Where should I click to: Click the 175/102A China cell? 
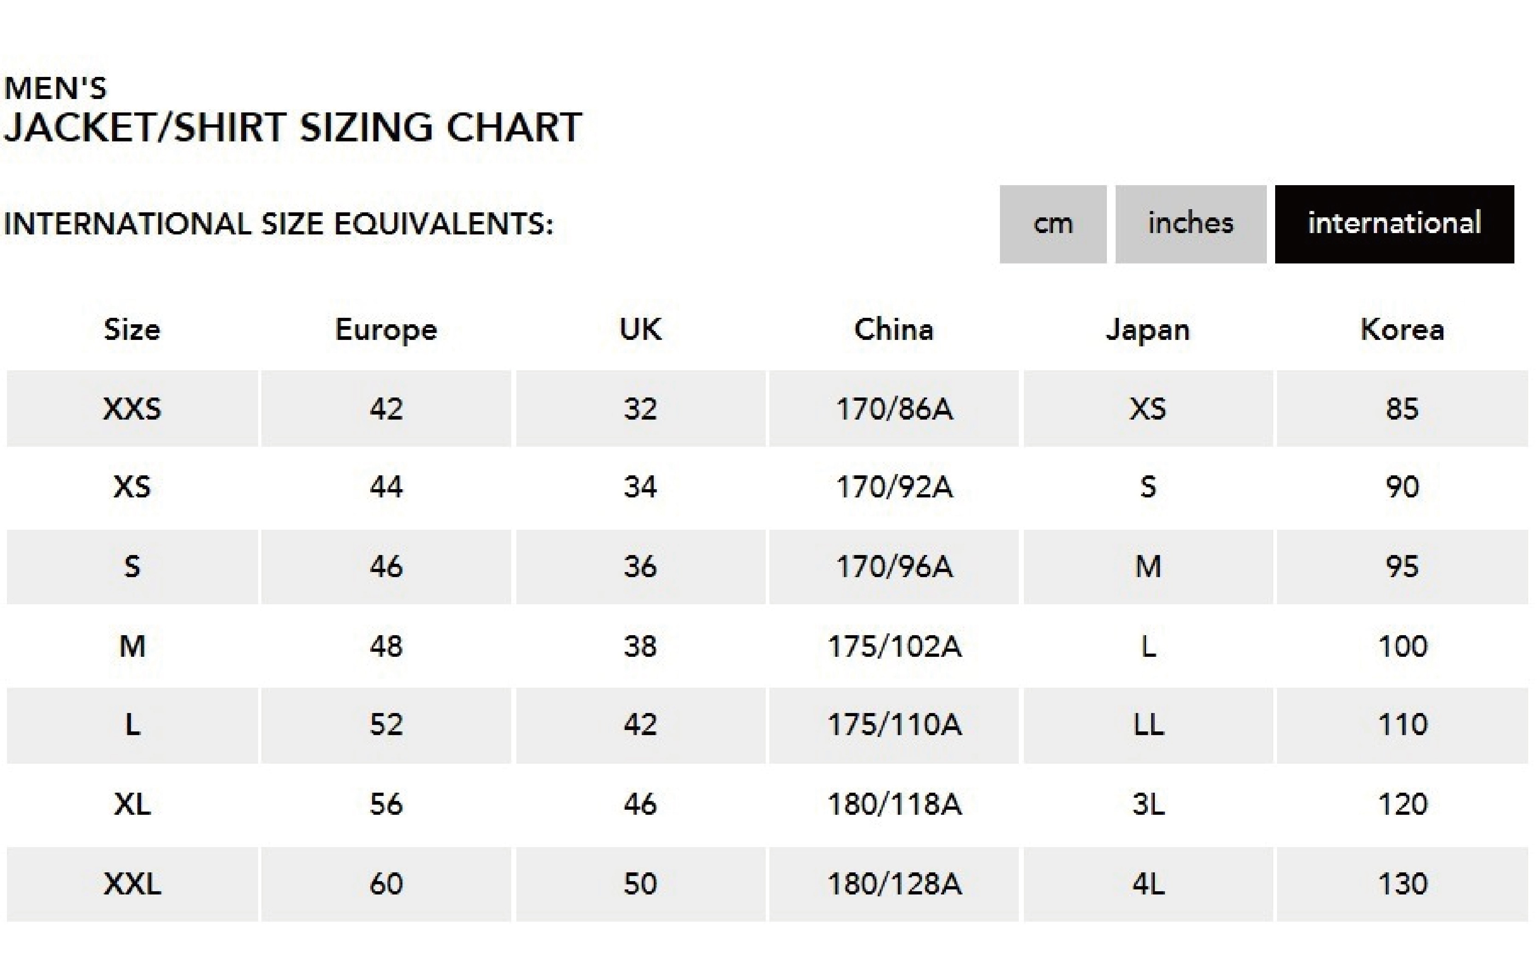[x=893, y=646]
